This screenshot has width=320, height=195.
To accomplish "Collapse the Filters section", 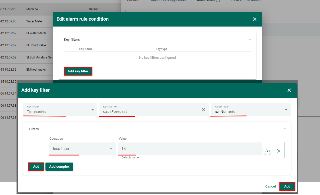I will click(x=285, y=129).
